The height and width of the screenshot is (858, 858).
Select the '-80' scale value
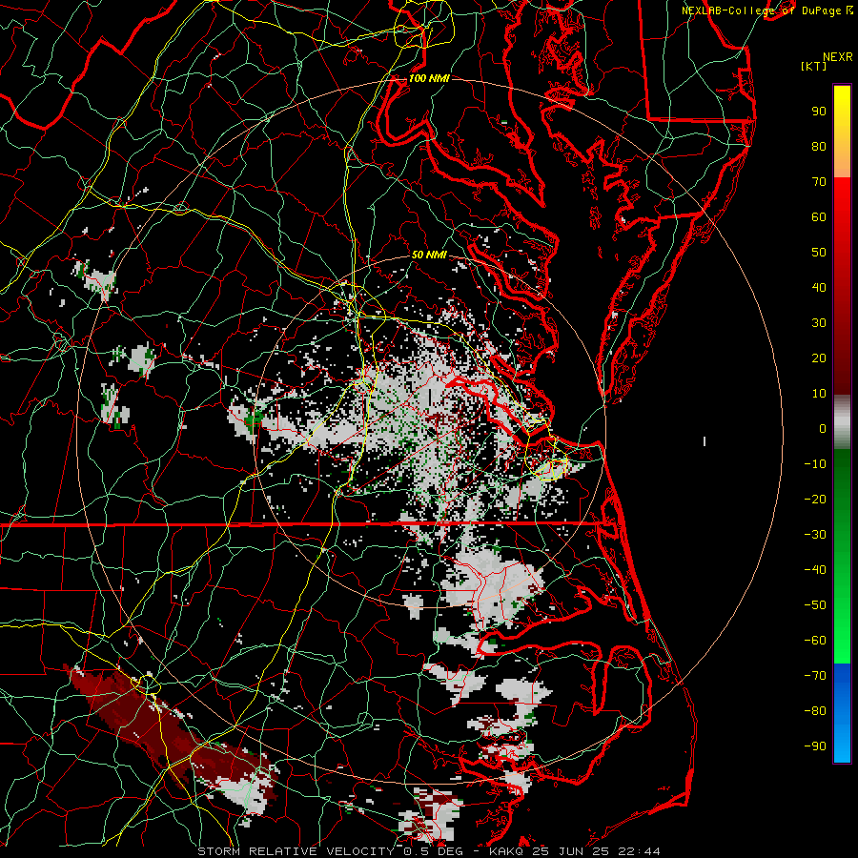click(x=815, y=711)
